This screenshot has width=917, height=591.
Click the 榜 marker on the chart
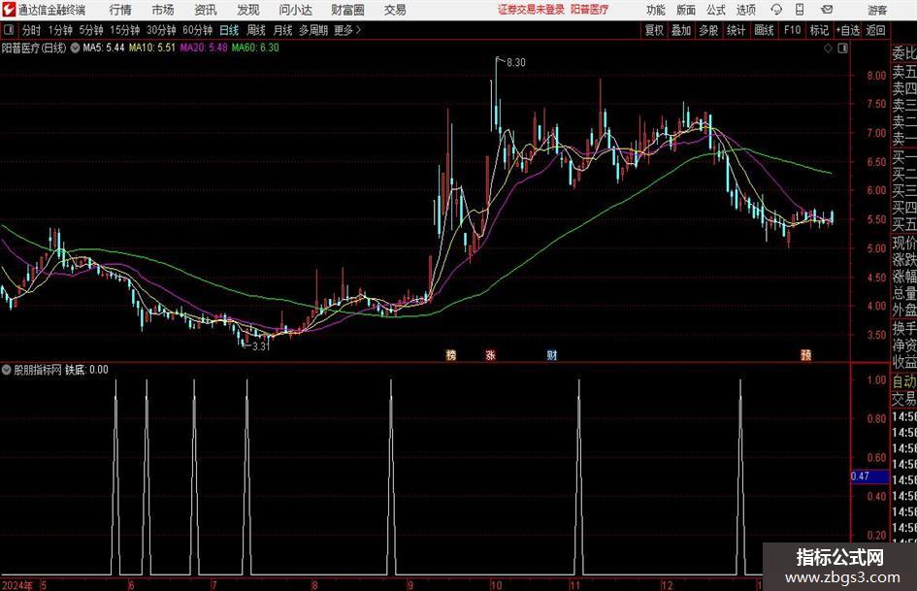click(450, 354)
